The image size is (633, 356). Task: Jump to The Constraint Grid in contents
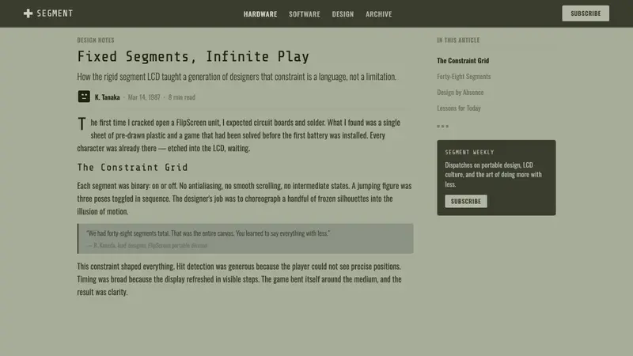(463, 61)
